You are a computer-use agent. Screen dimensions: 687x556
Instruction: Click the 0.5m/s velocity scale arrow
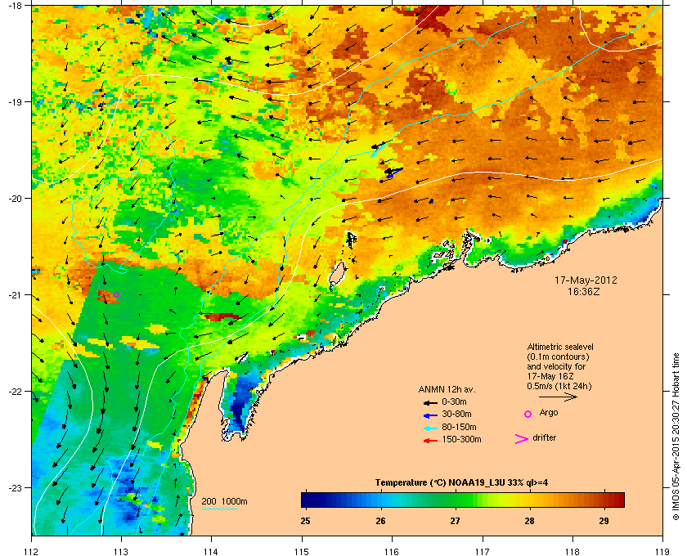tap(558, 397)
